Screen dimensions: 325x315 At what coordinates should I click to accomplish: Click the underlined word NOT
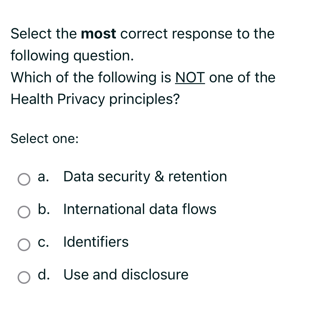point(190,77)
